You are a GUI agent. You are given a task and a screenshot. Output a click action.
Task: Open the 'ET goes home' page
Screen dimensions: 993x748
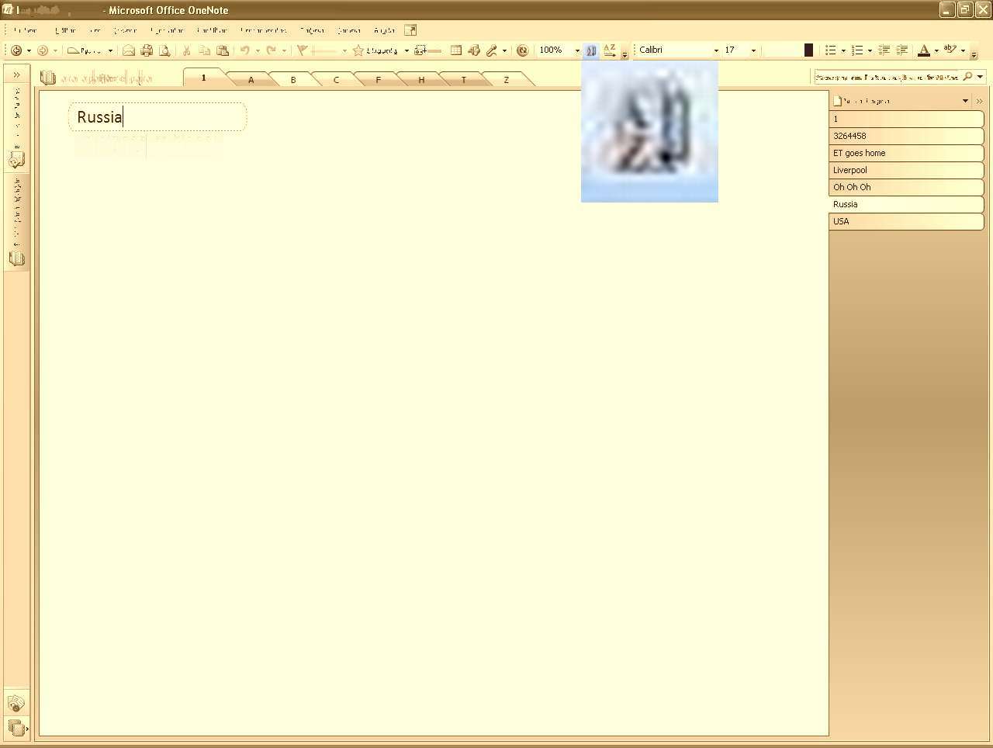click(906, 153)
